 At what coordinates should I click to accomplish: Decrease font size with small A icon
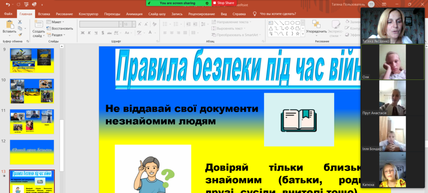click(147, 24)
